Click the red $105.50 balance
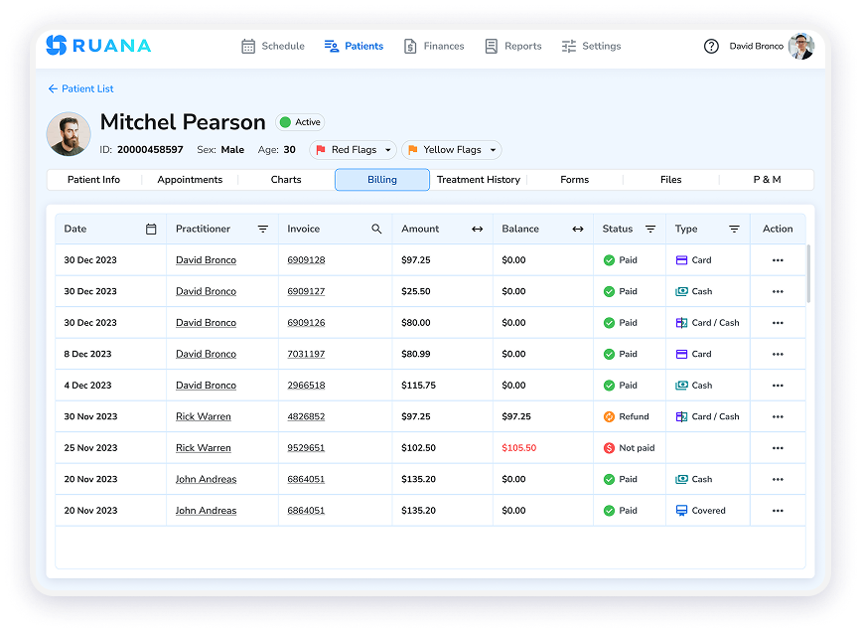The width and height of the screenshot is (861, 632). pyautogui.click(x=519, y=448)
